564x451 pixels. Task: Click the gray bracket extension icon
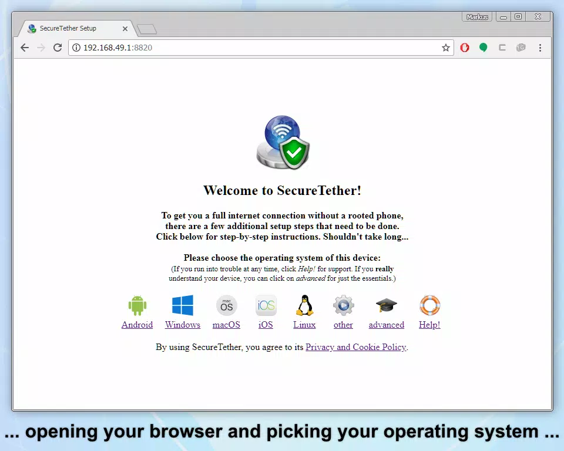(502, 48)
